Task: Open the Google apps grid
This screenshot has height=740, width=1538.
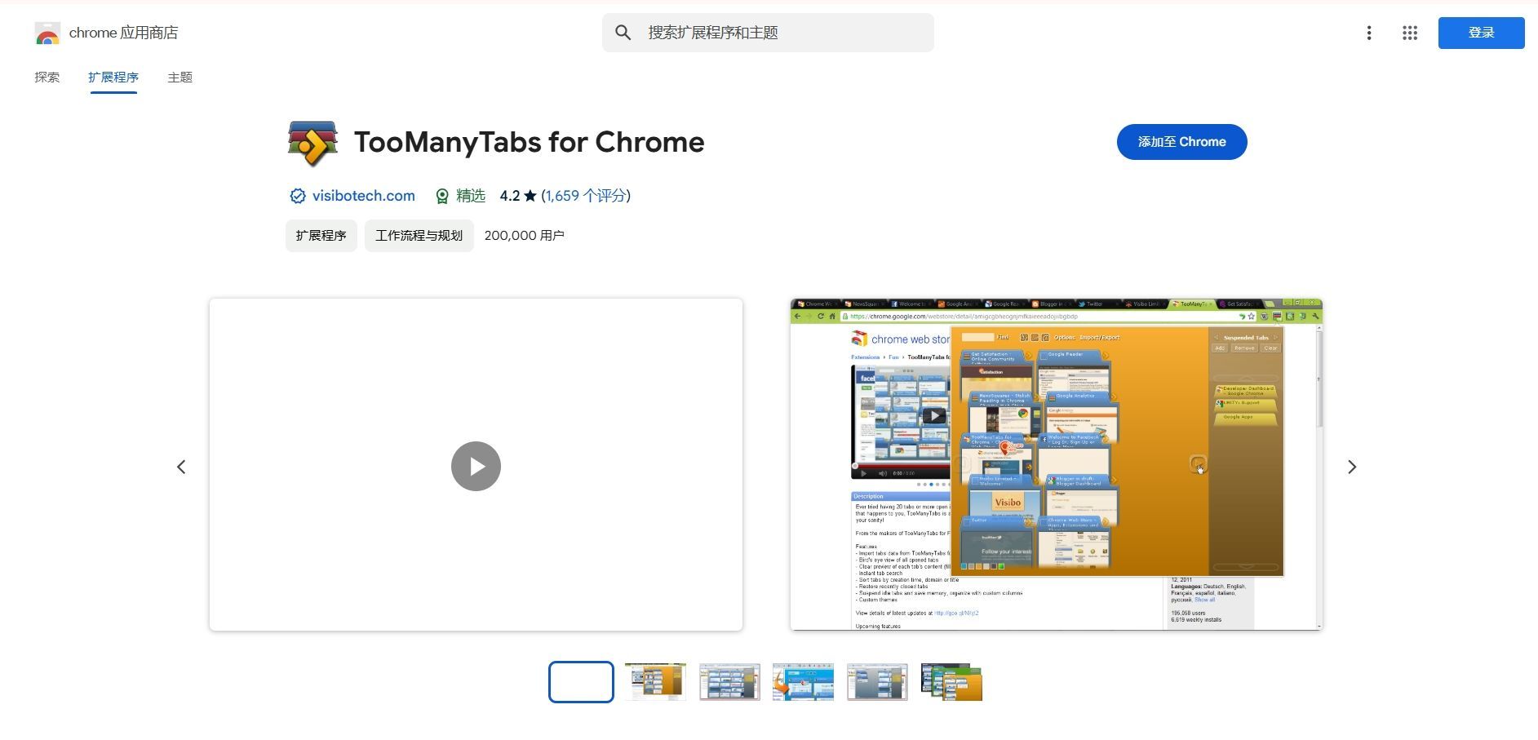Action: pyautogui.click(x=1410, y=33)
